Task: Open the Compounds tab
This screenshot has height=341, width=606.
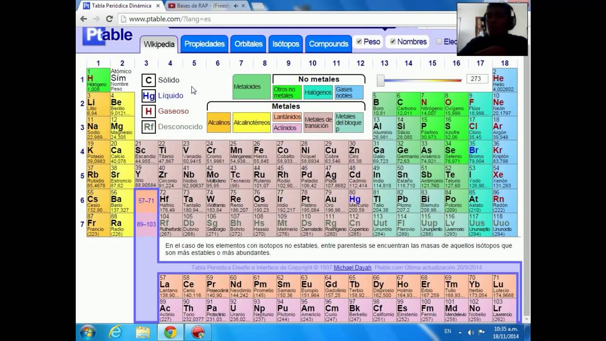Action: tap(329, 44)
